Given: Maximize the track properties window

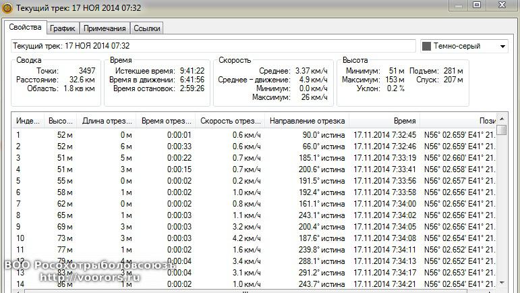Looking at the screenshot, I should point(477,5).
